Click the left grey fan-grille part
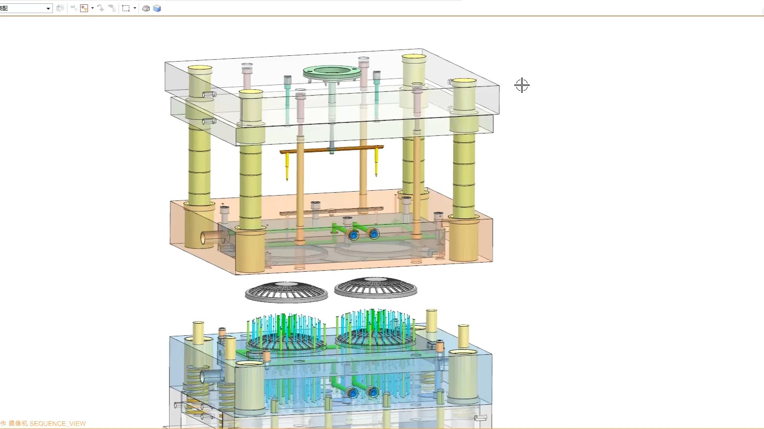The image size is (764, 429). [286, 292]
